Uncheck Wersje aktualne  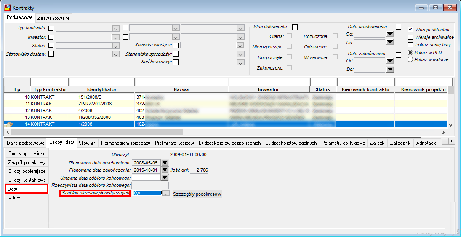click(x=410, y=30)
